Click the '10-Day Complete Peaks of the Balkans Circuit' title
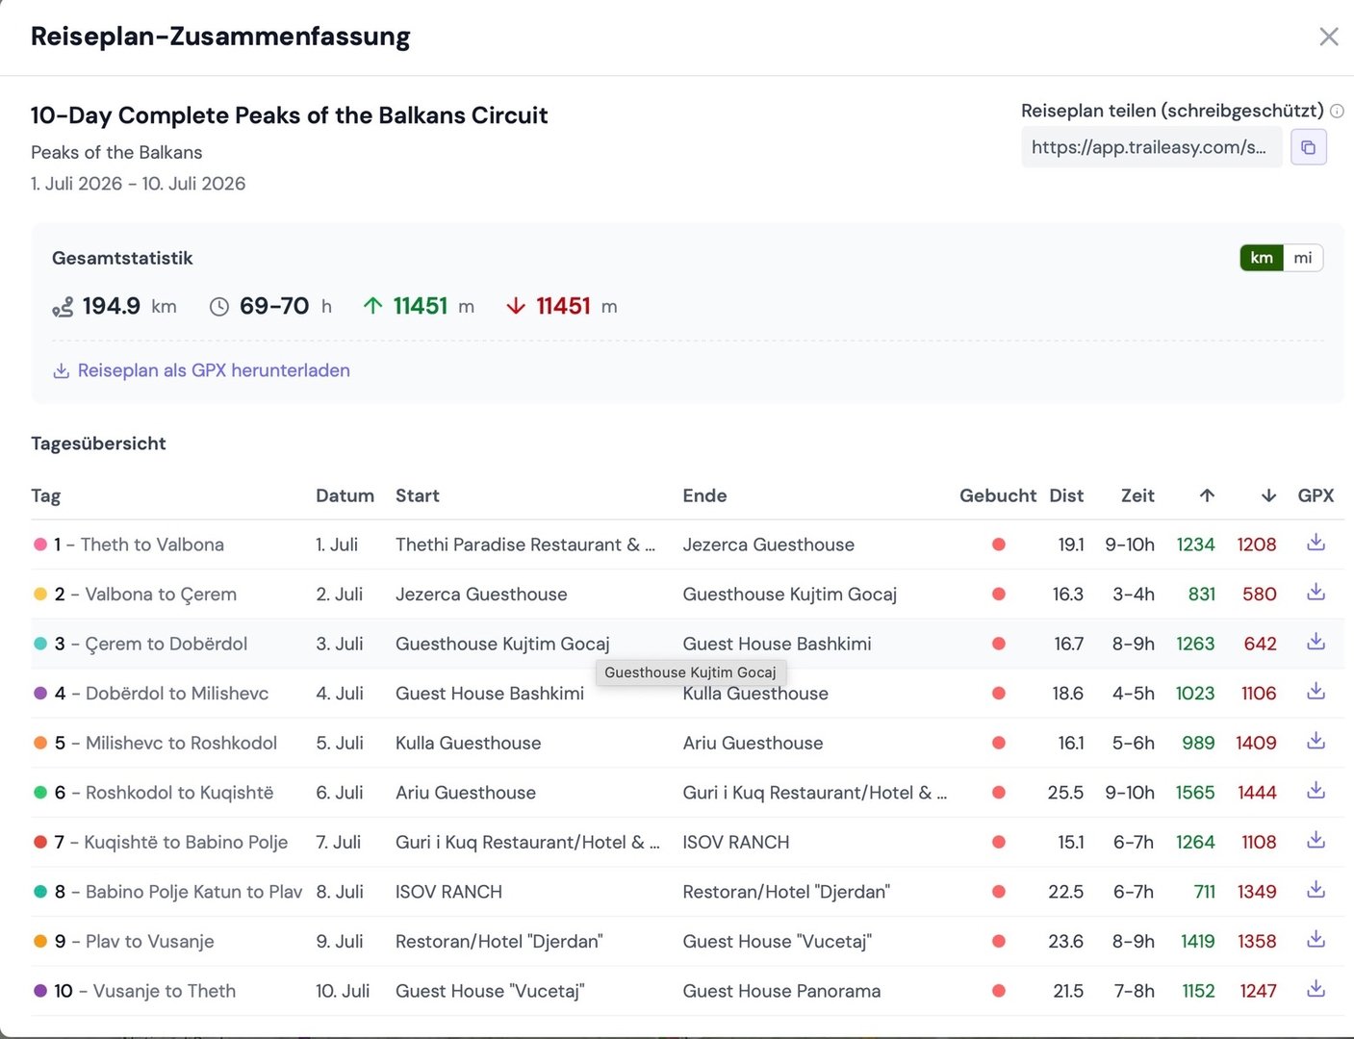1354x1039 pixels. [289, 115]
